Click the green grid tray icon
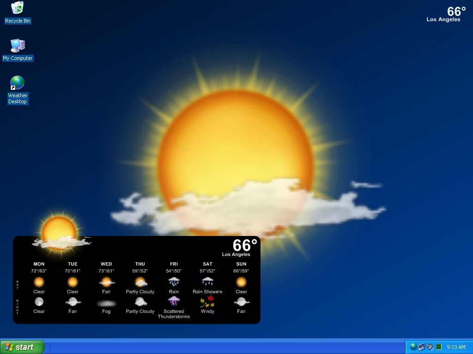 tap(439, 347)
